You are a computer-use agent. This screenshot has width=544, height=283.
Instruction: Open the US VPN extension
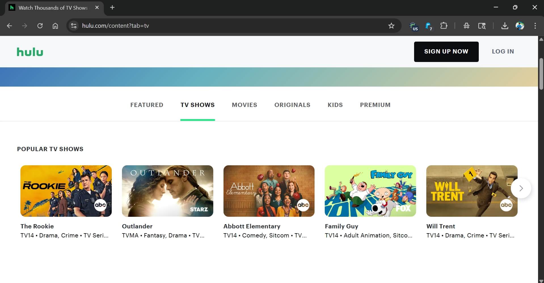pos(413,26)
